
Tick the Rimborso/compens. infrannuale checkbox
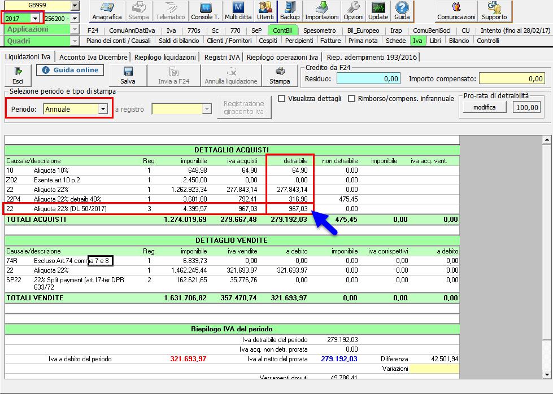point(352,99)
